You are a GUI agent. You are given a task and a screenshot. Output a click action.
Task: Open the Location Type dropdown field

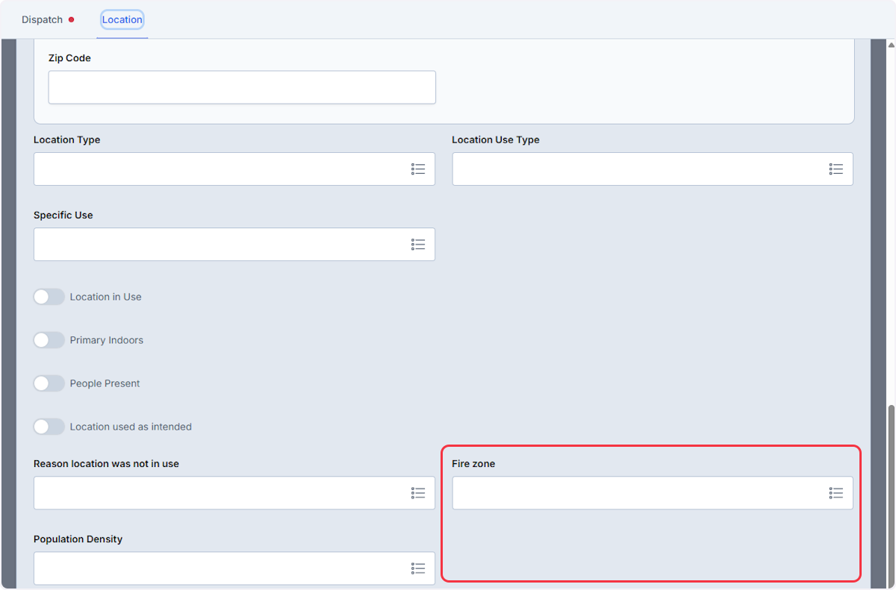coord(234,169)
